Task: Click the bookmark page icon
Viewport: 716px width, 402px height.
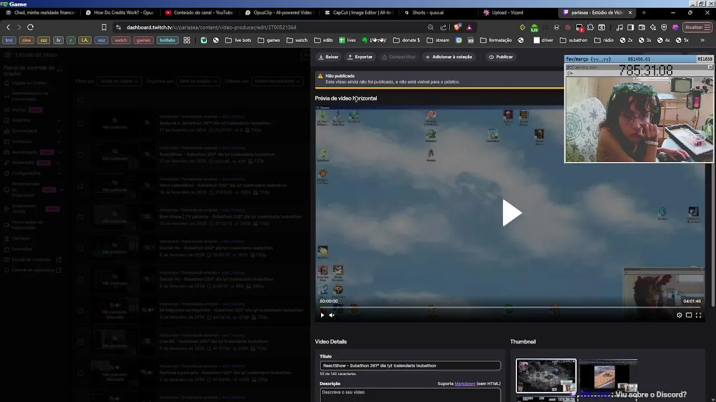Action: (103, 27)
